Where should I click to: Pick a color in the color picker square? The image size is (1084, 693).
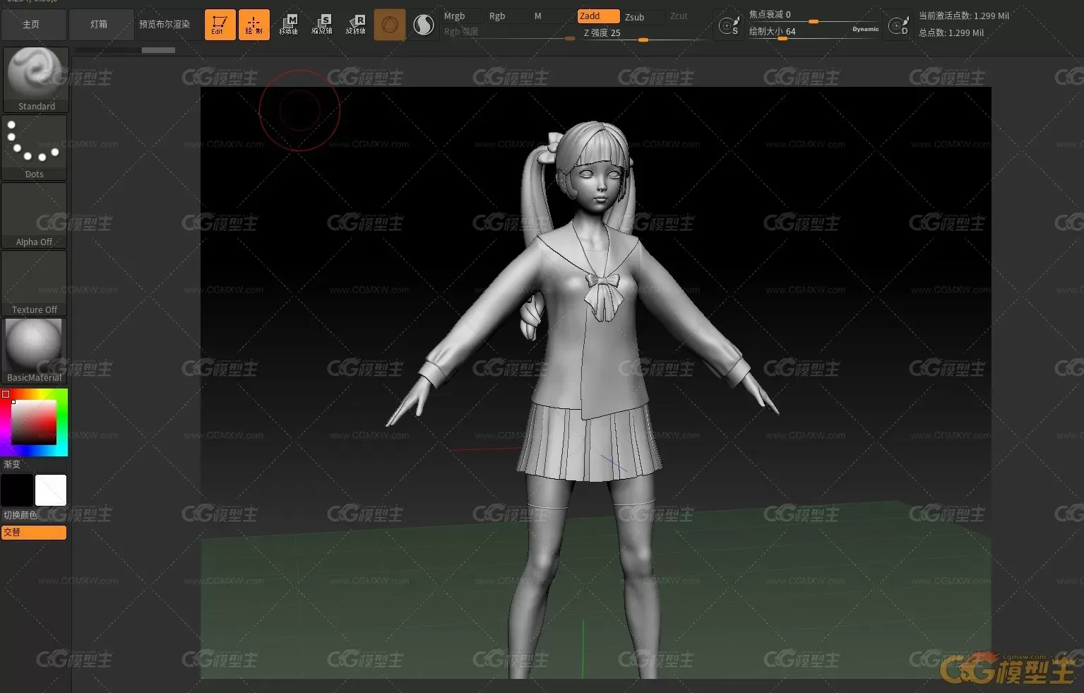[x=33, y=422]
